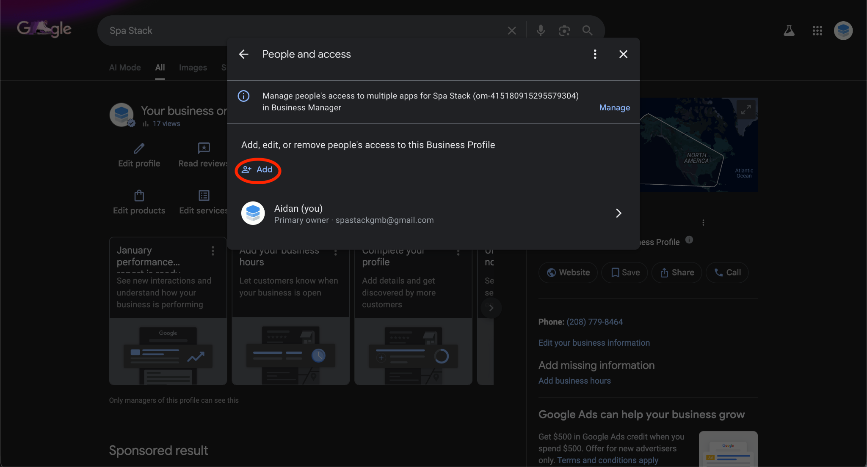Open the Manage link for Business Manager
The width and height of the screenshot is (867, 467).
[614, 108]
